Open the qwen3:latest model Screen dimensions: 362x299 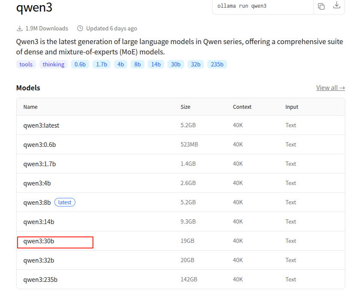41,126
